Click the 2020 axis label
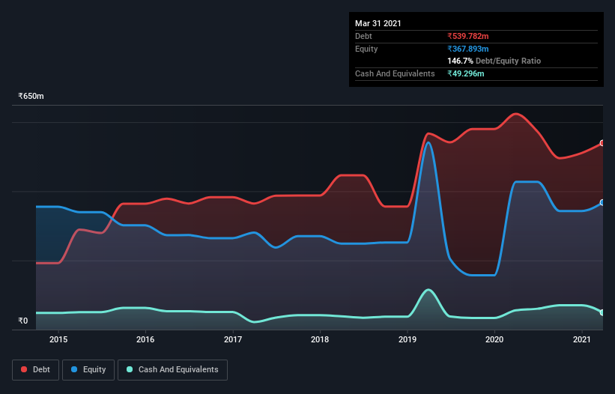615x394 pixels. [494, 339]
